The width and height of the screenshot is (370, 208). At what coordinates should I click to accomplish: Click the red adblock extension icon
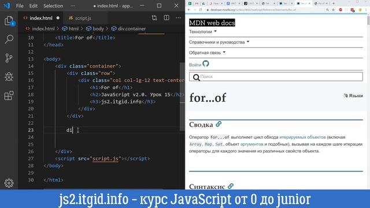click(341, 10)
